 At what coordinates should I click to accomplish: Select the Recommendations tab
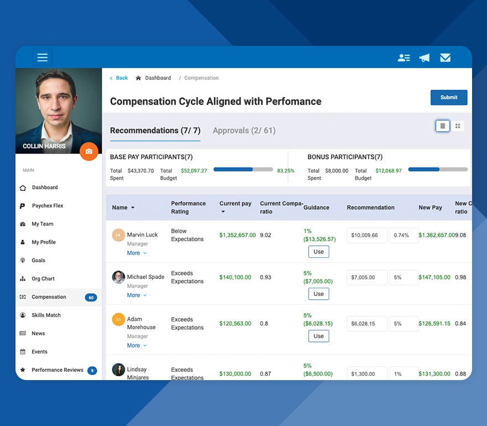[x=154, y=131]
